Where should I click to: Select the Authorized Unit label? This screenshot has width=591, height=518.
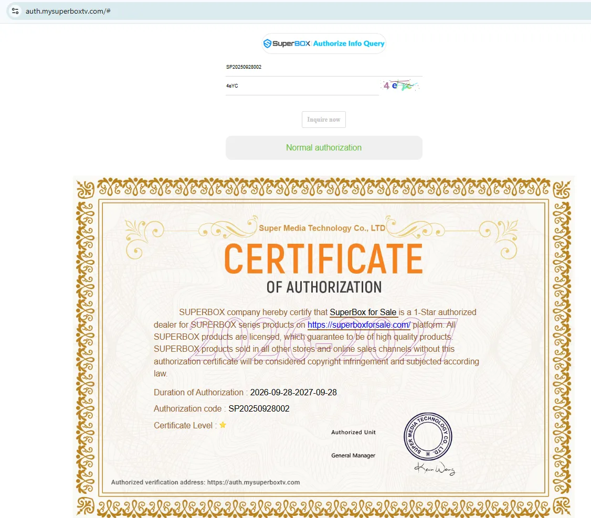(x=353, y=432)
